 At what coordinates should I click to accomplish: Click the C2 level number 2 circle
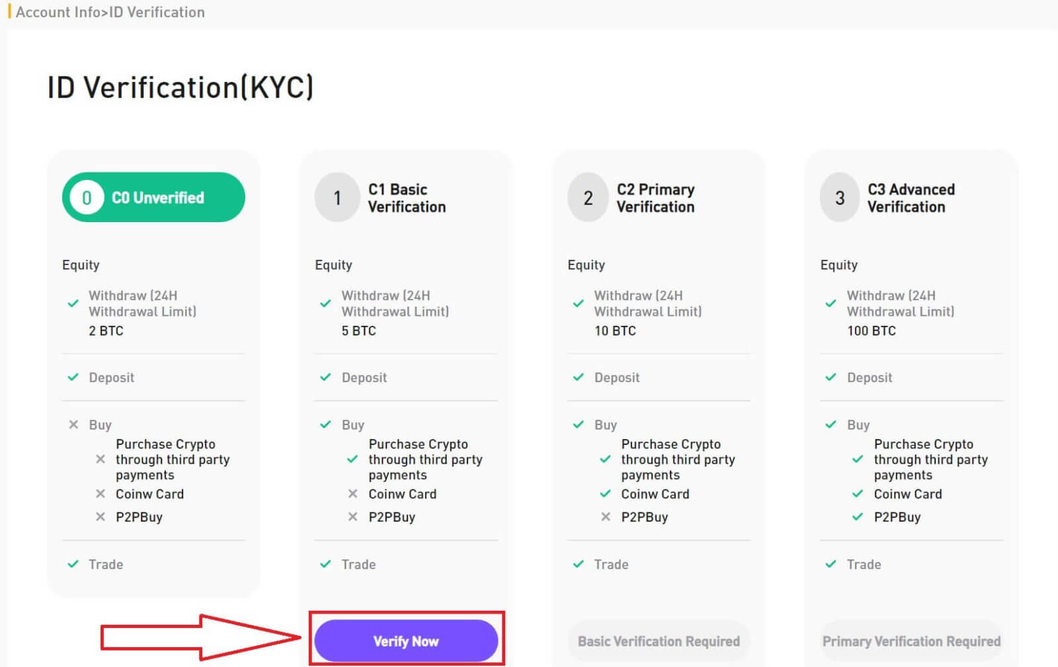(x=589, y=198)
